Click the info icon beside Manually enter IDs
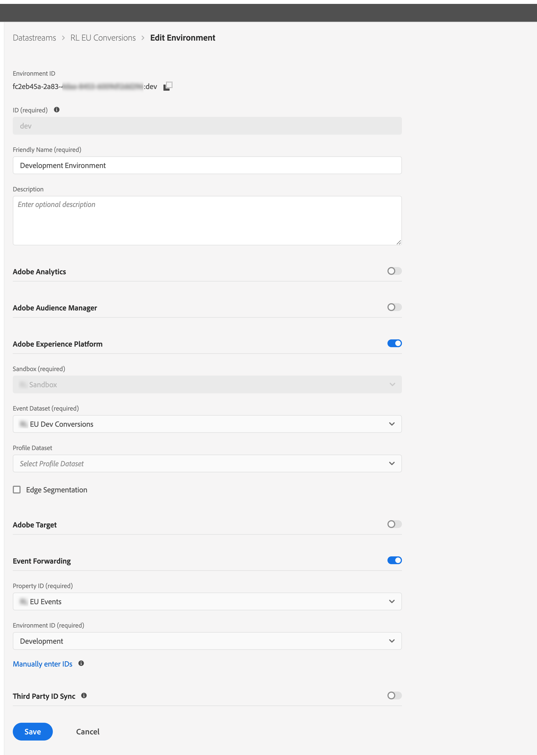This screenshot has width=537, height=755. (81, 663)
